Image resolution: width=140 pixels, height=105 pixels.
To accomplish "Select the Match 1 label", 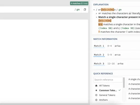I will point(99,46).
